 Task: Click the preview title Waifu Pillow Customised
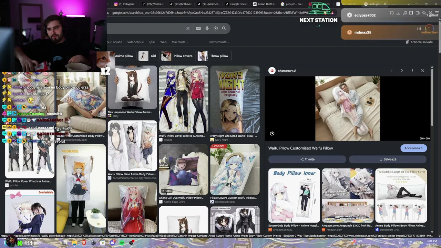(300, 148)
